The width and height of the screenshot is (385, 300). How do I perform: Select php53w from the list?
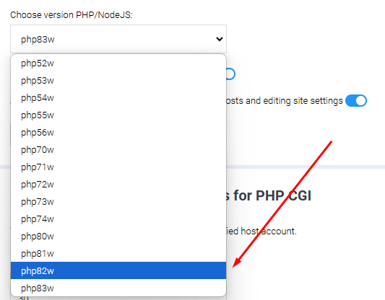click(x=118, y=81)
